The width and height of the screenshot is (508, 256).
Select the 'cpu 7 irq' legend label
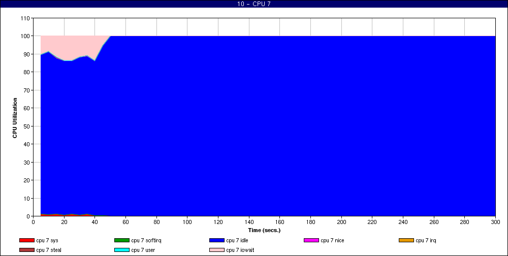coord(426,240)
